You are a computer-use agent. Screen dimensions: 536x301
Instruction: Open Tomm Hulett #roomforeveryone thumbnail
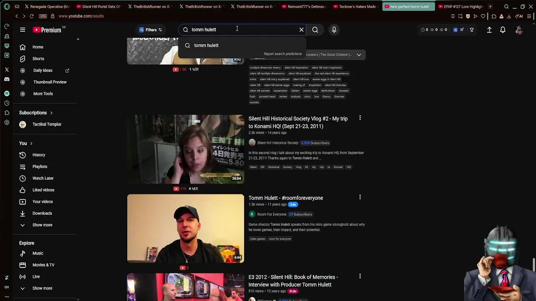pyautogui.click(x=186, y=228)
